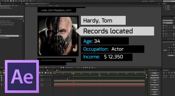Toggle pixel aspect ratio correction

[83, 68]
